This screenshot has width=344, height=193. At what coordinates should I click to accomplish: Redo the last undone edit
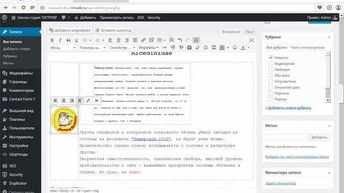coord(188,40)
